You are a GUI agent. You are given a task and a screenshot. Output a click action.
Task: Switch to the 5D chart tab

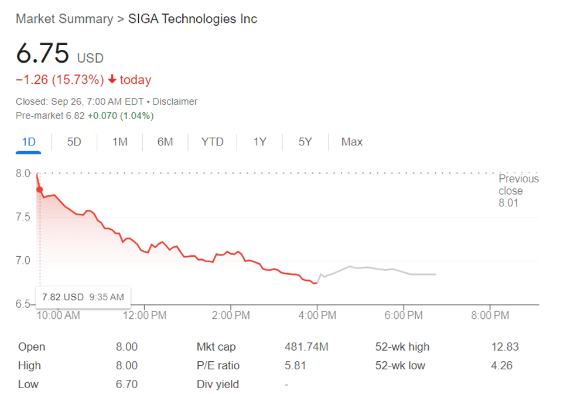pos(74,142)
